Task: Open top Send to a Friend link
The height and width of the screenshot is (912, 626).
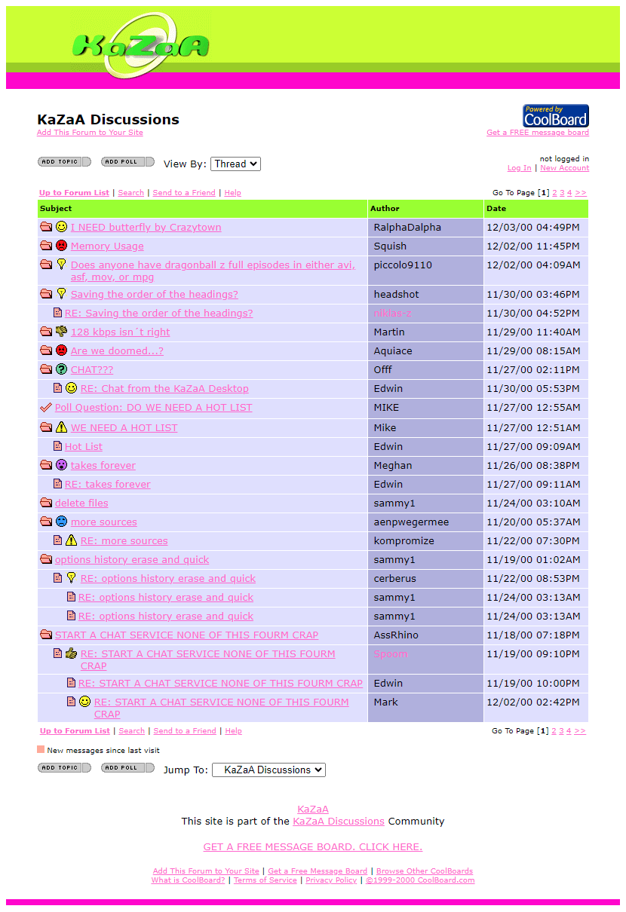Action: click(x=184, y=193)
